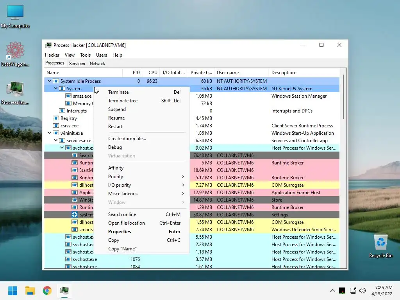Open the Recycle Bin desktop icon
The height and width of the screenshot is (300, 400).
pyautogui.click(x=380, y=246)
